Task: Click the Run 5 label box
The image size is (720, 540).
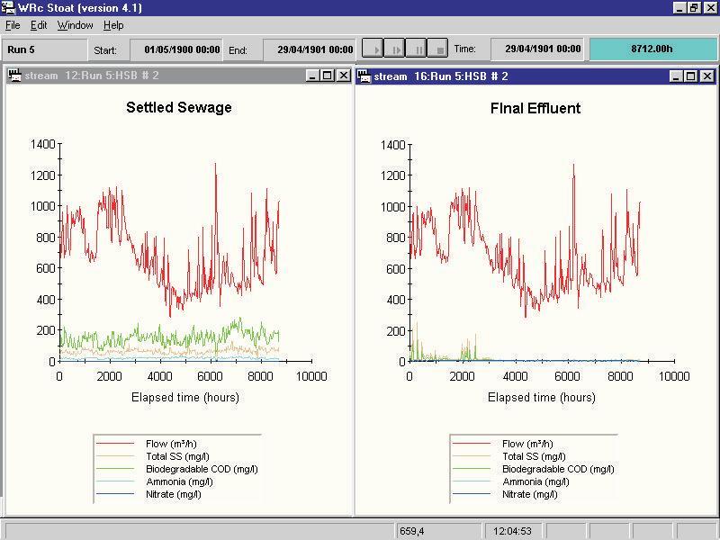Action: pyautogui.click(x=44, y=49)
